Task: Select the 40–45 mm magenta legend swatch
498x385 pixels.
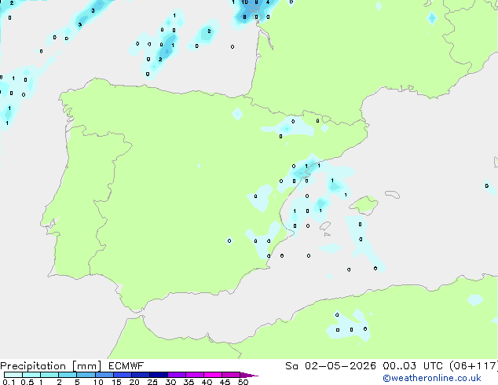Action: 213,375
